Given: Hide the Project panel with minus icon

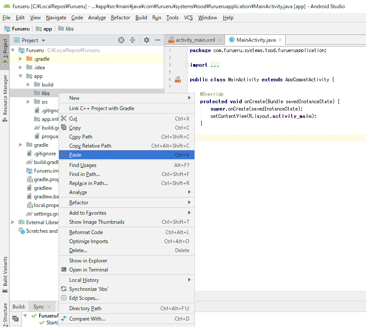Looking at the screenshot, I should [x=158, y=40].
